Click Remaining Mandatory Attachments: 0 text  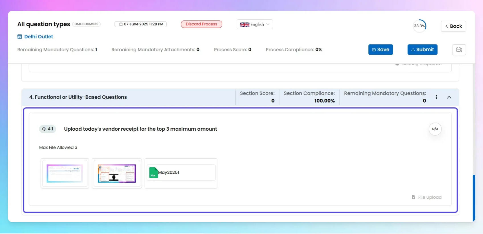[155, 50]
